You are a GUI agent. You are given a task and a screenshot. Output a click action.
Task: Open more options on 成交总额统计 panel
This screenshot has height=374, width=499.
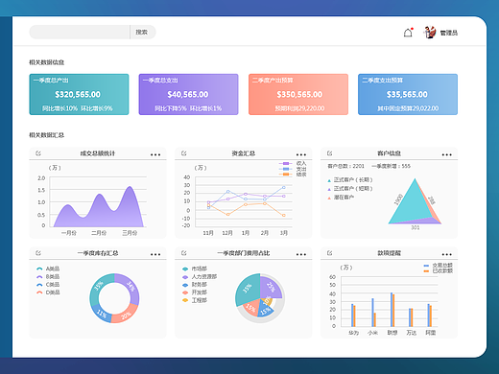tap(155, 154)
